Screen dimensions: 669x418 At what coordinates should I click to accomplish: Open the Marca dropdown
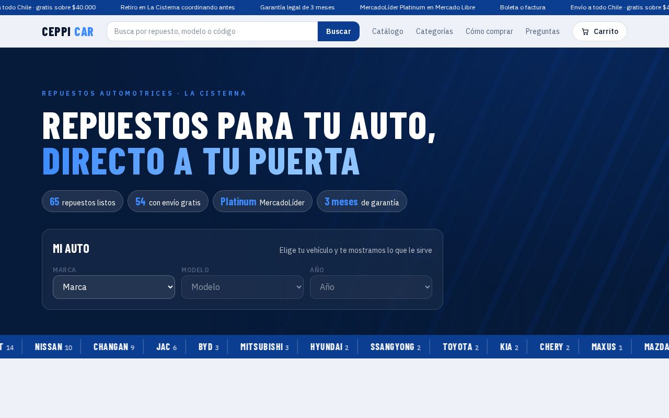click(114, 287)
